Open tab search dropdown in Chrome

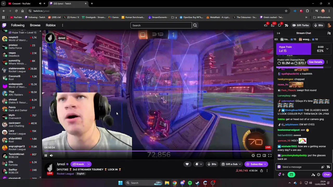3,3
